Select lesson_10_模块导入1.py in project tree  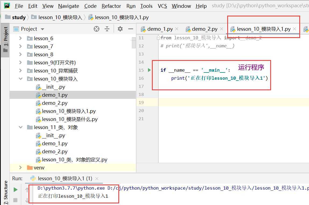coord(66,111)
